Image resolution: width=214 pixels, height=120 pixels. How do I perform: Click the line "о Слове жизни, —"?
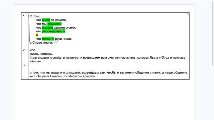click(43, 43)
